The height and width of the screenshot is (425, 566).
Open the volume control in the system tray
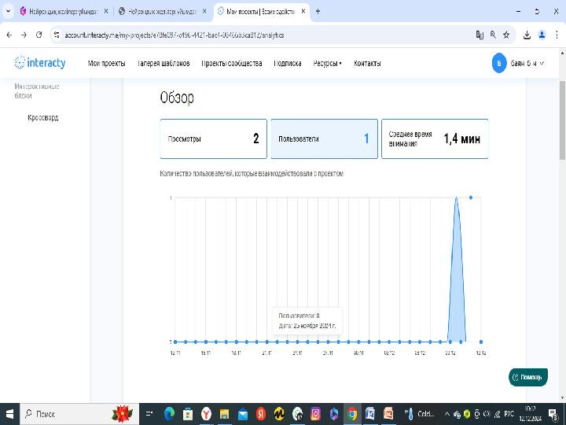pos(487,414)
